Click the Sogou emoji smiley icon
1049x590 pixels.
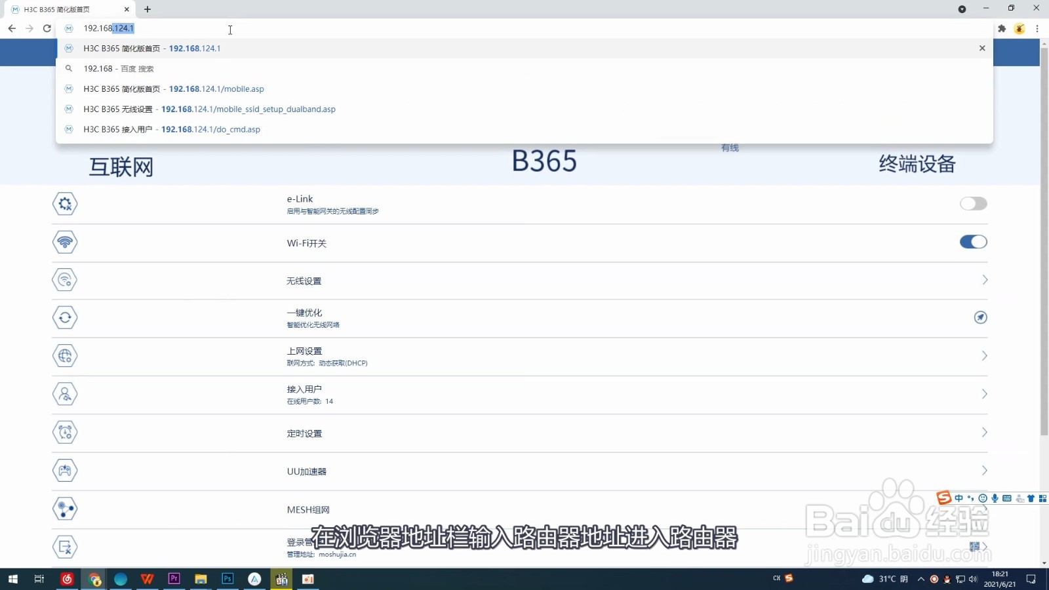(x=983, y=498)
